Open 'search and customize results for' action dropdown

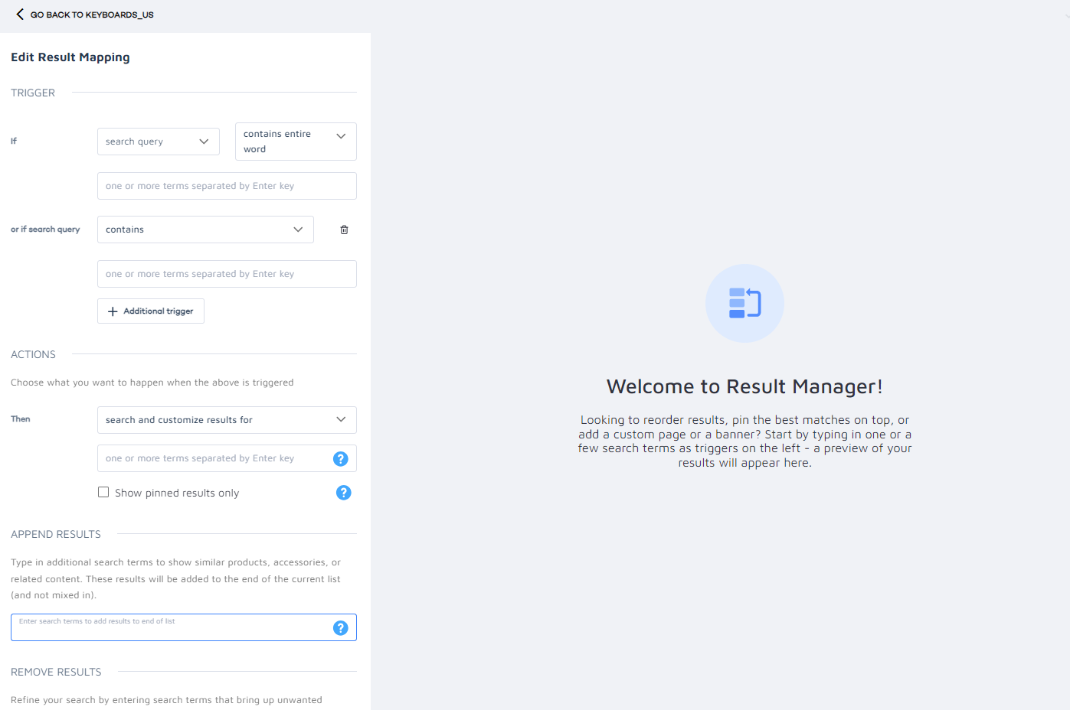(x=226, y=419)
